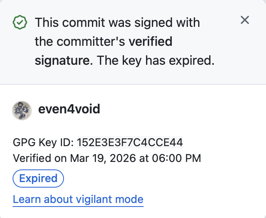The width and height of the screenshot is (266, 218).
Task: Click the "GPG Key ID:" label
Action: coord(43,142)
